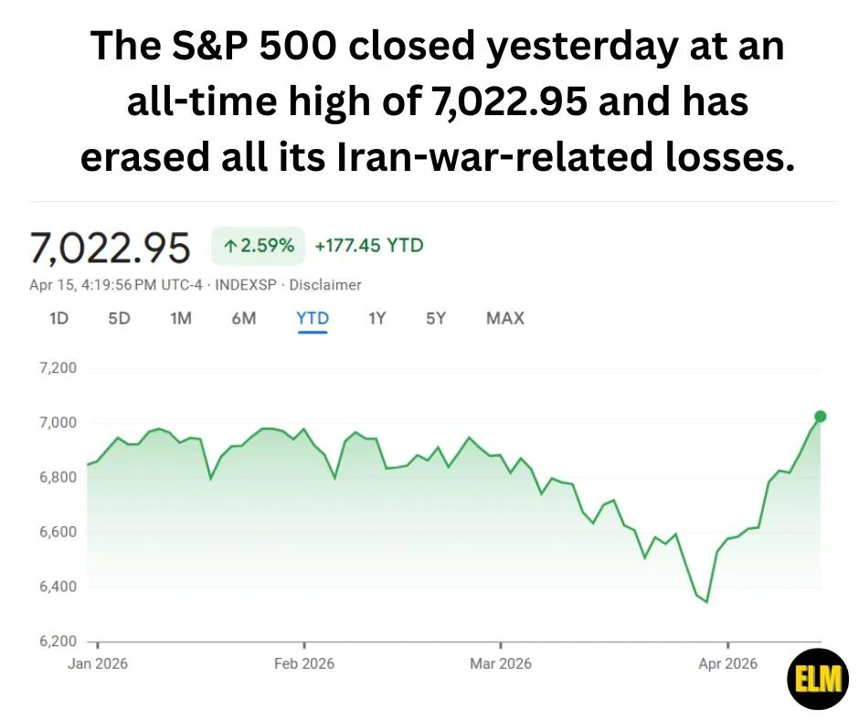Open the 5Y historical view
The height and width of the screenshot is (720, 859).
pyautogui.click(x=436, y=319)
